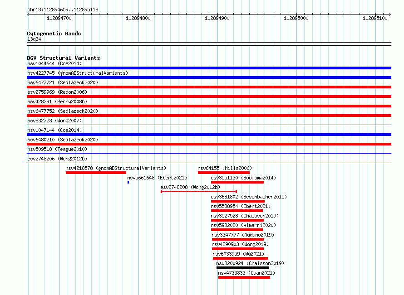The image size is (404, 295).
Task: Click the 112895100 ruler position
Action: click(x=375, y=18)
